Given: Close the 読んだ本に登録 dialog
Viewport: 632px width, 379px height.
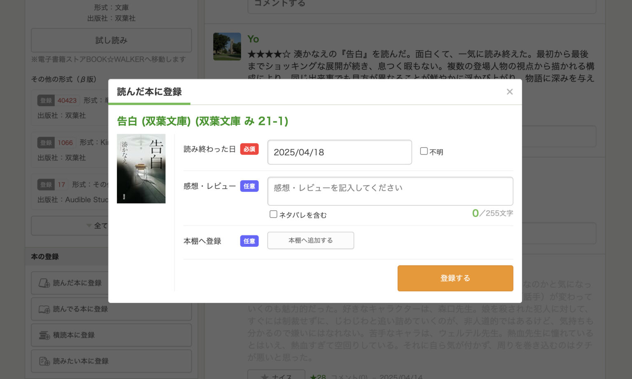Looking at the screenshot, I should tap(509, 92).
